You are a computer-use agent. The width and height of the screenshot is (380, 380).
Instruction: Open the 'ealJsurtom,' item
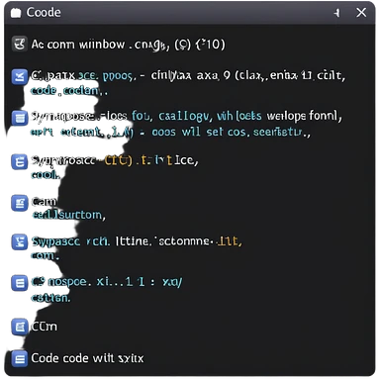[x=68, y=215]
